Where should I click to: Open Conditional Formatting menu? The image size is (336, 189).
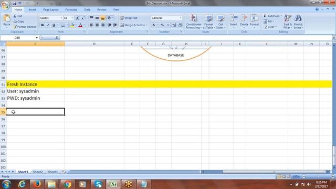194,22
